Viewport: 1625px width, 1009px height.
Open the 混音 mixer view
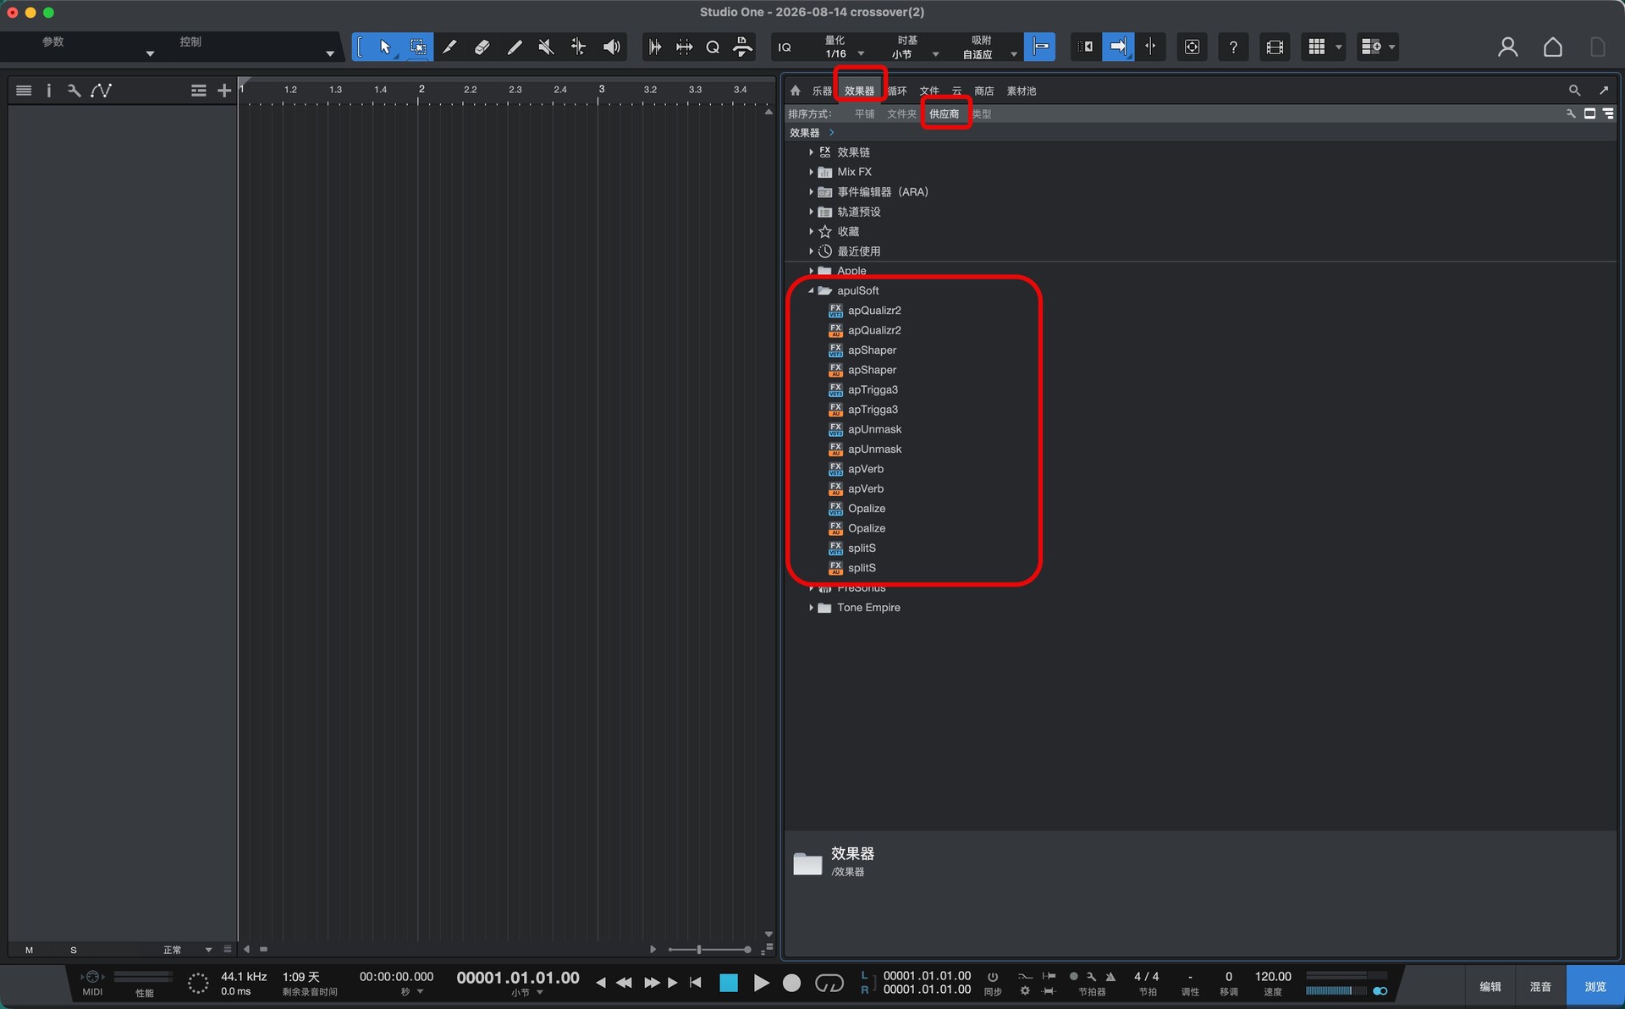(1540, 986)
